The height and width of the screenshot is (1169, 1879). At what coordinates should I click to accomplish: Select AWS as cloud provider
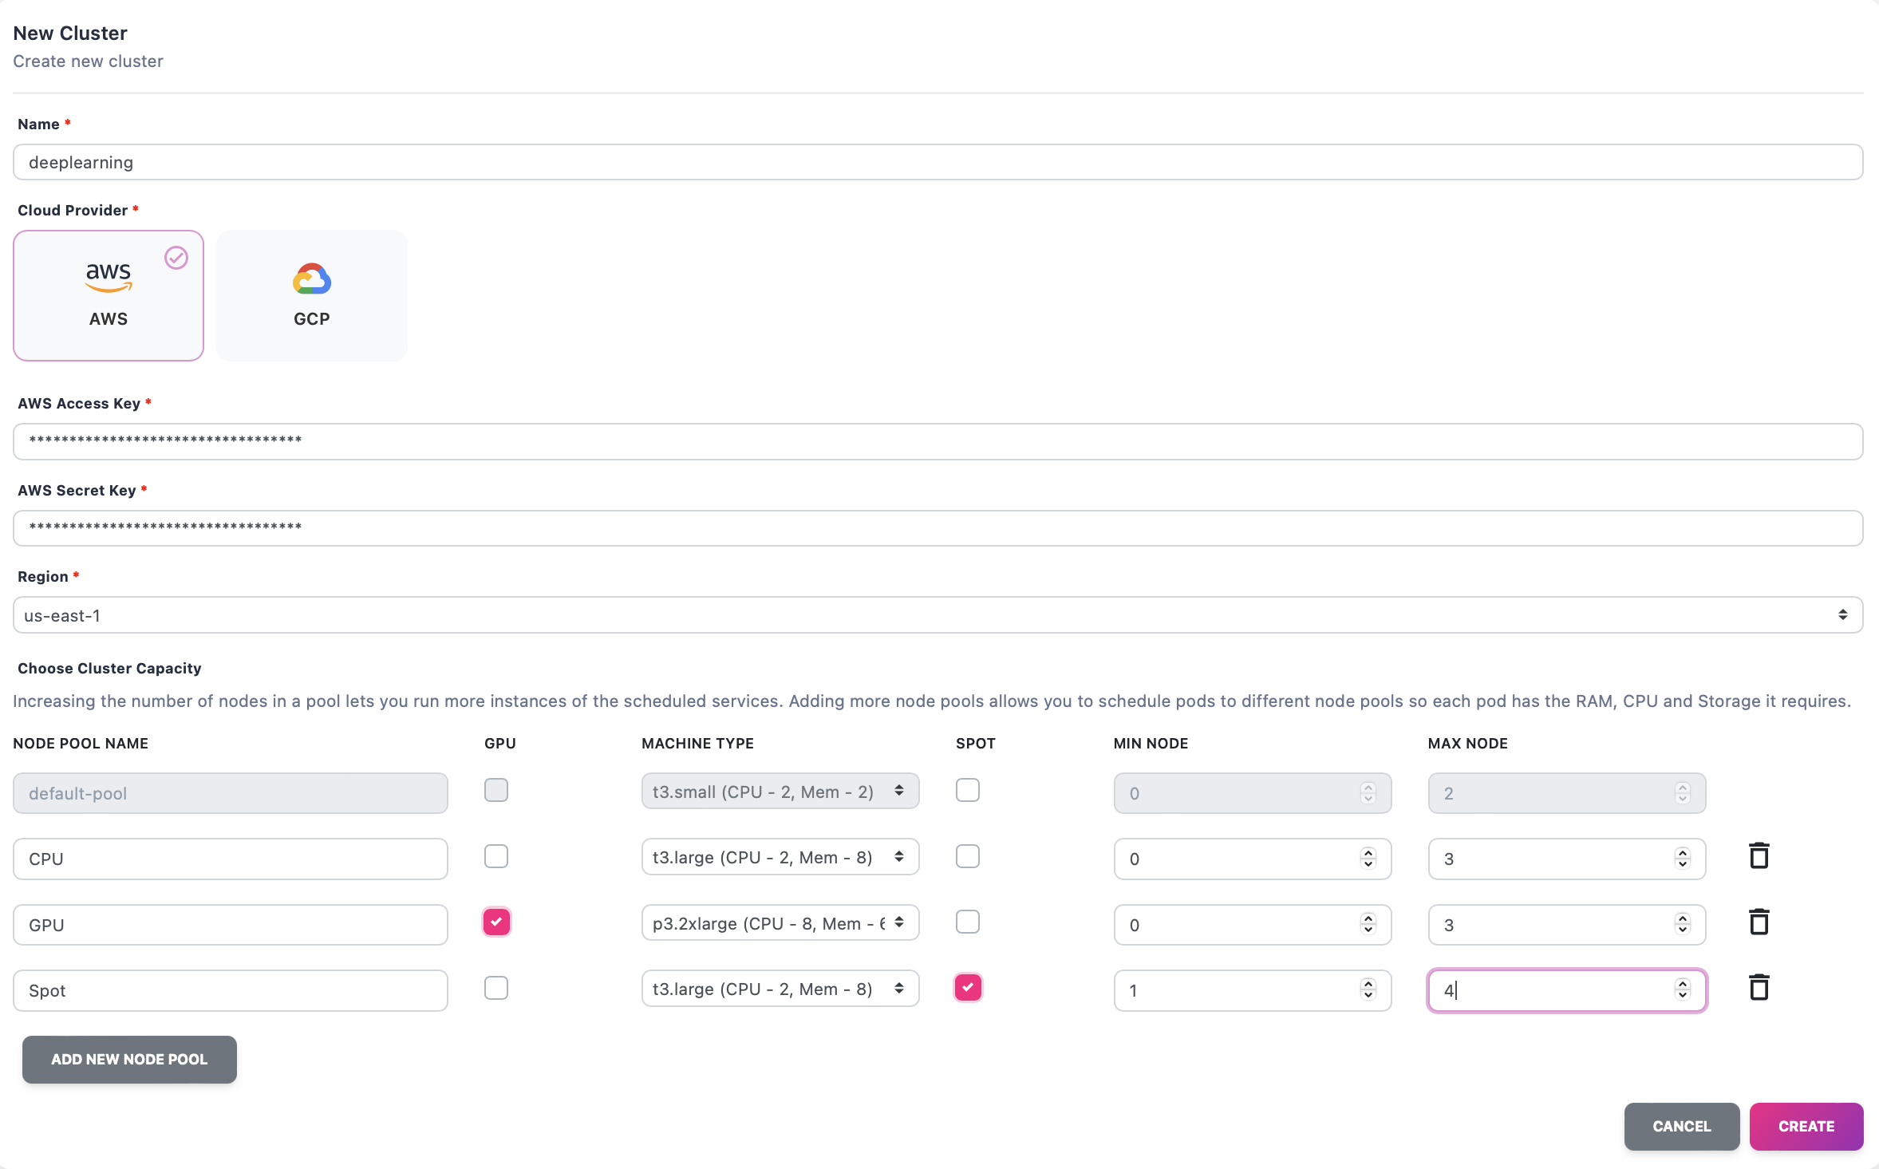click(x=109, y=295)
